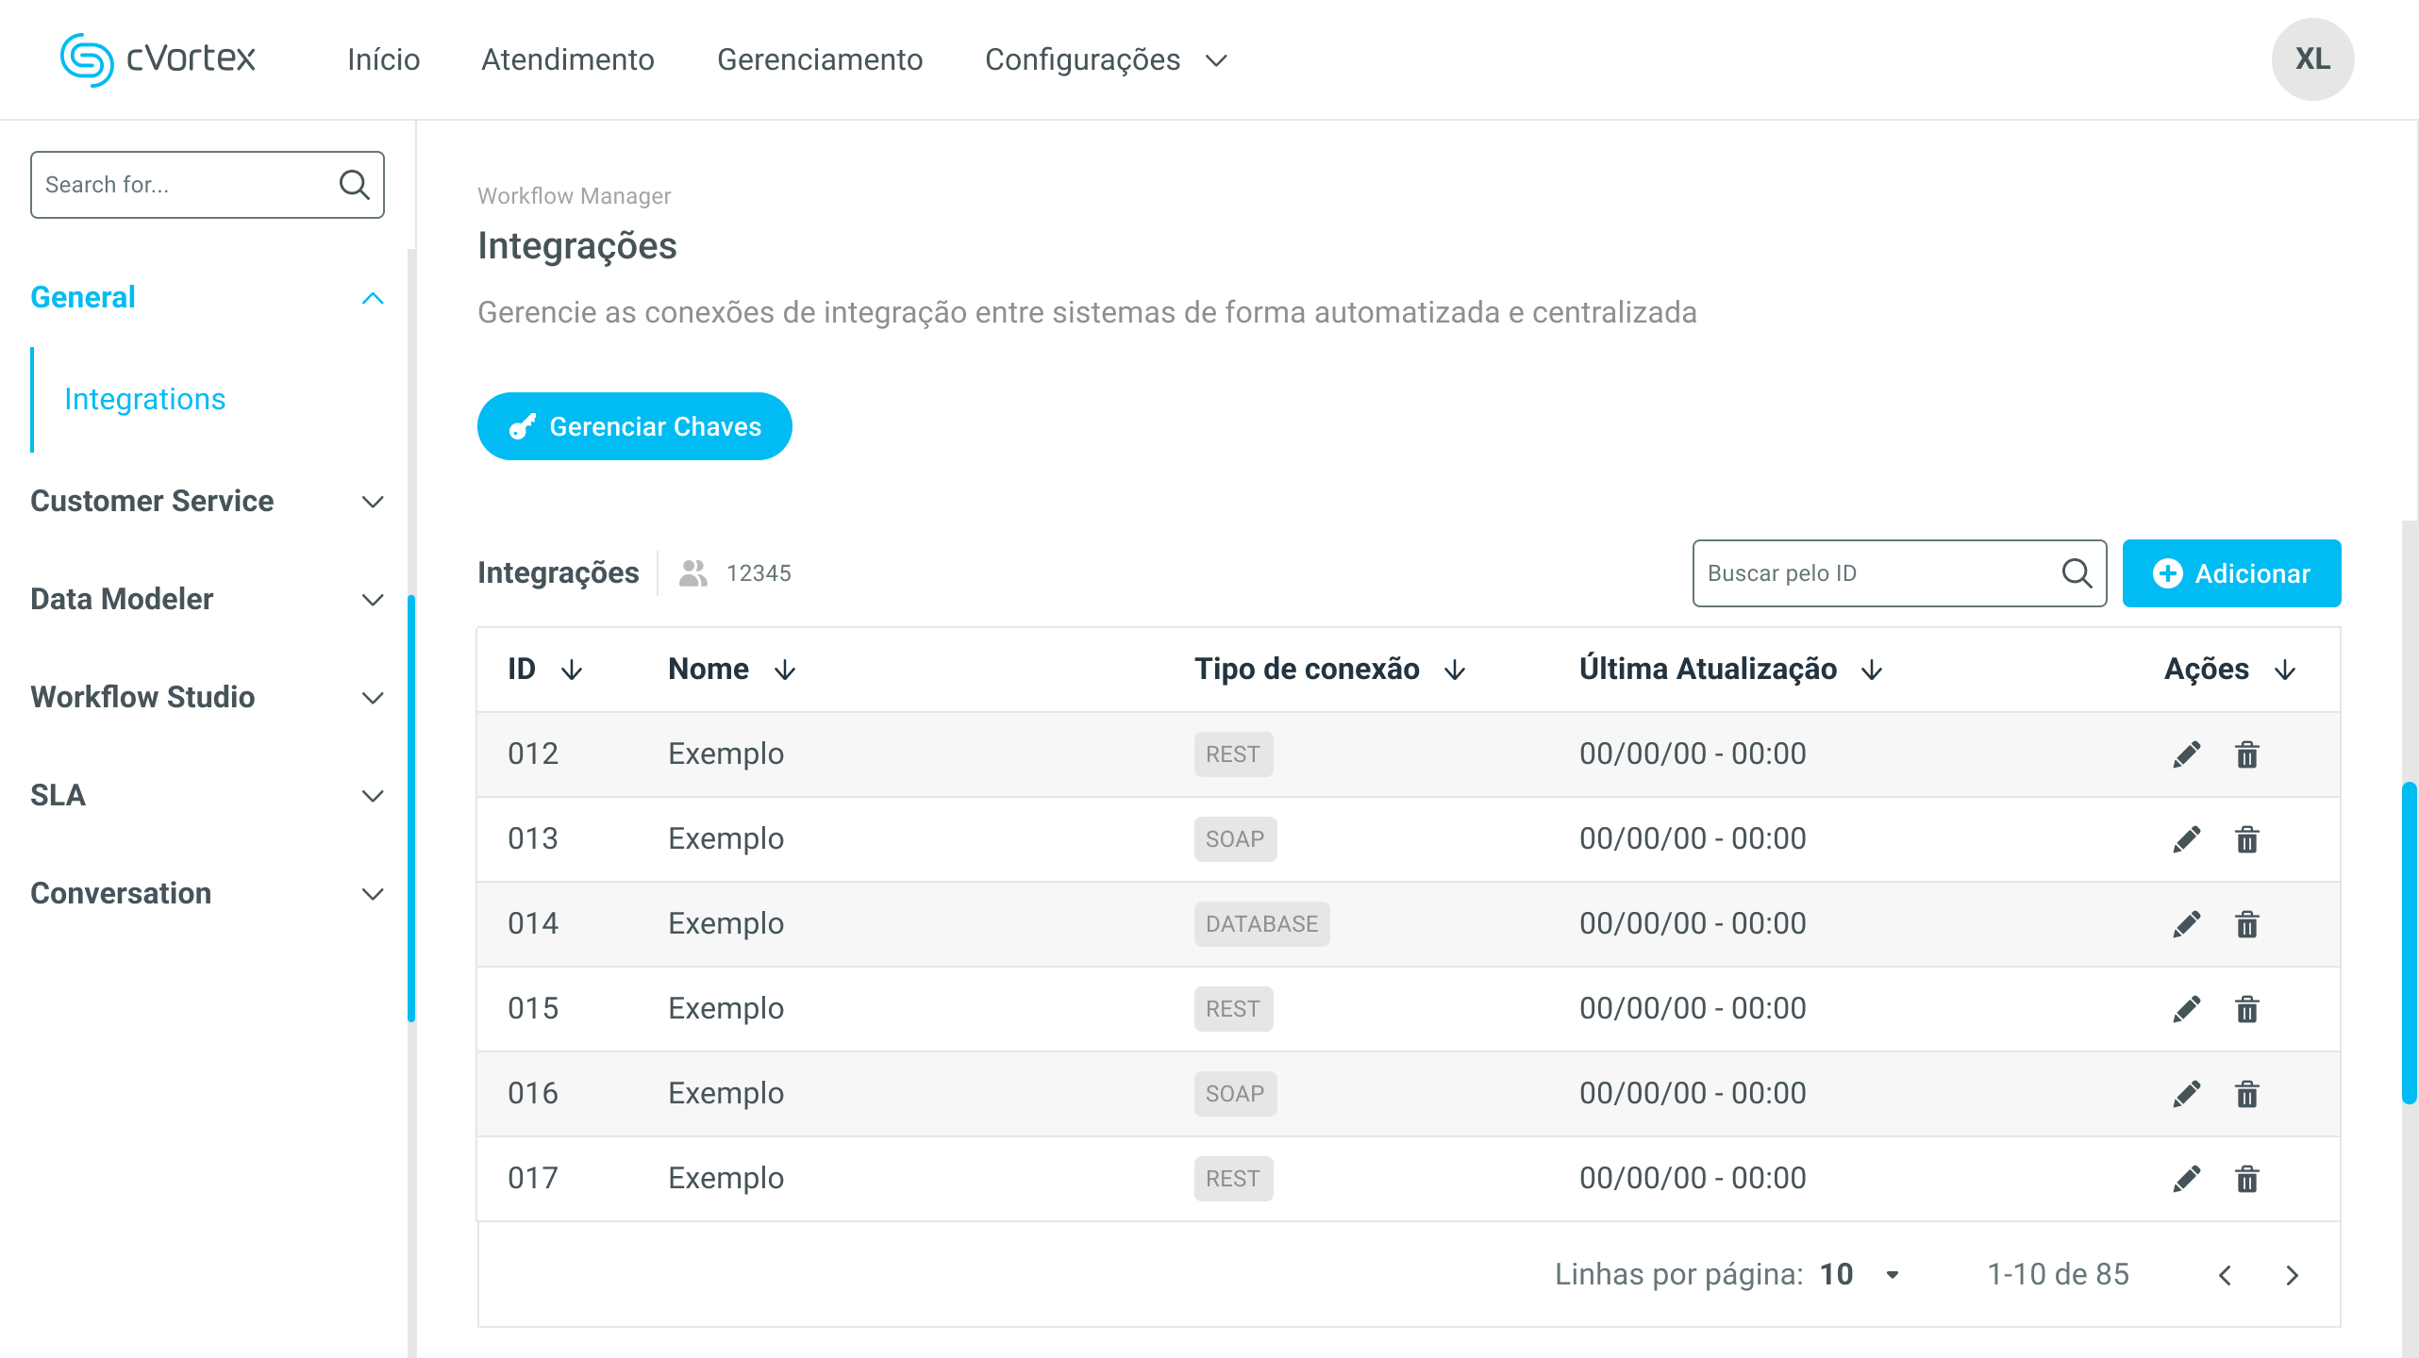Image resolution: width=2419 pixels, height=1358 pixels.
Task: Click Exemplo name in row 013
Action: 726,839
